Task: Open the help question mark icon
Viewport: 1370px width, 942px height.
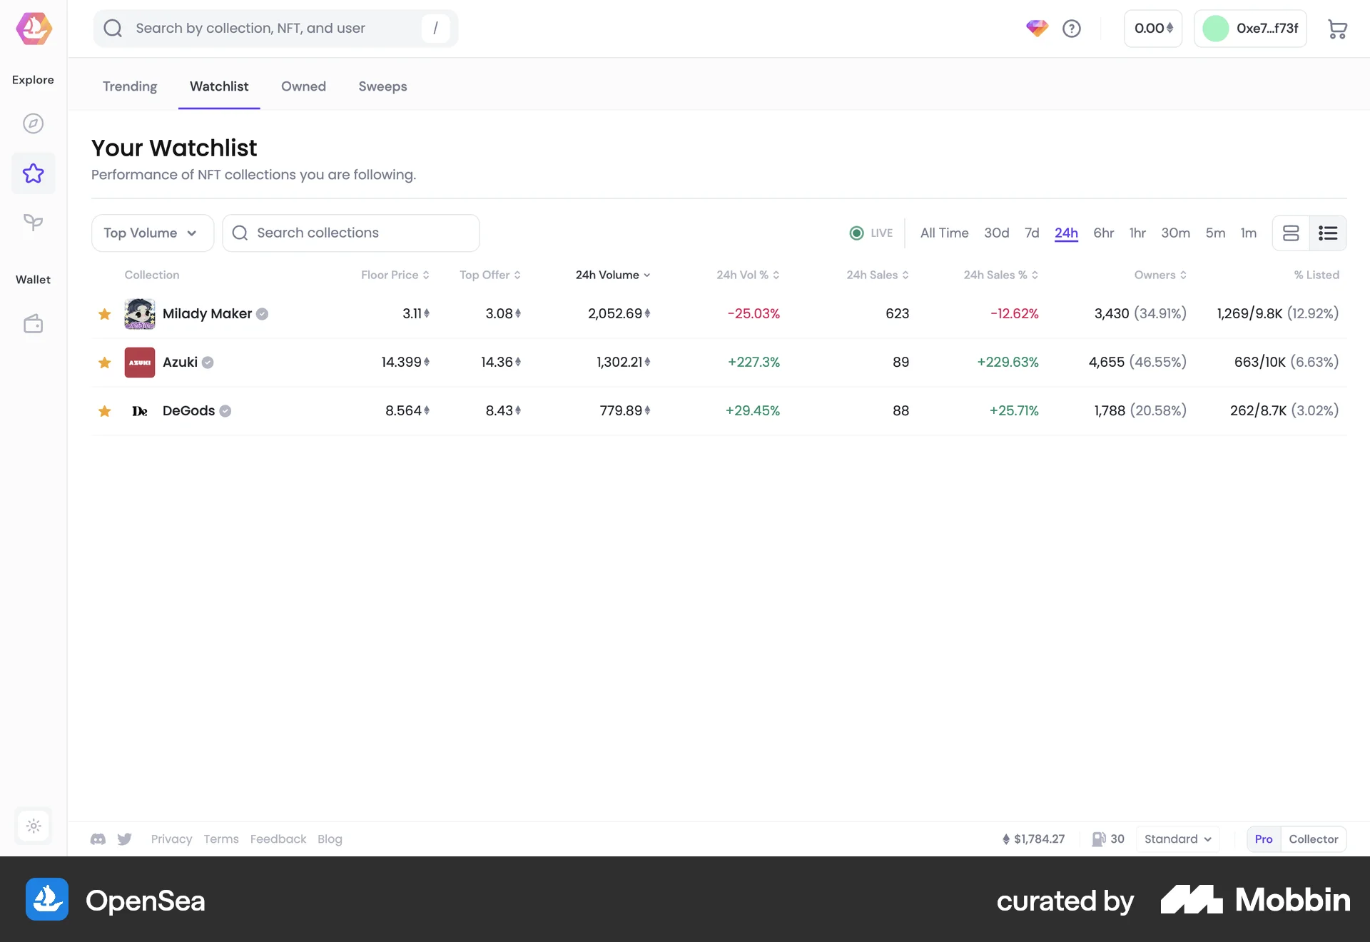Action: 1072,29
